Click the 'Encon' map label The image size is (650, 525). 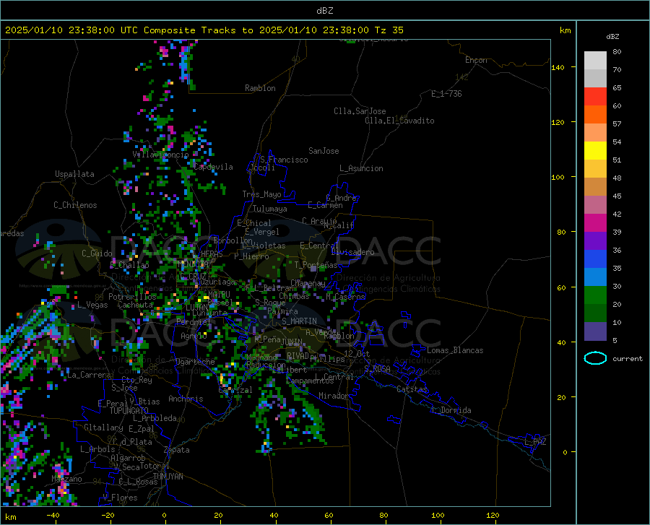point(476,60)
